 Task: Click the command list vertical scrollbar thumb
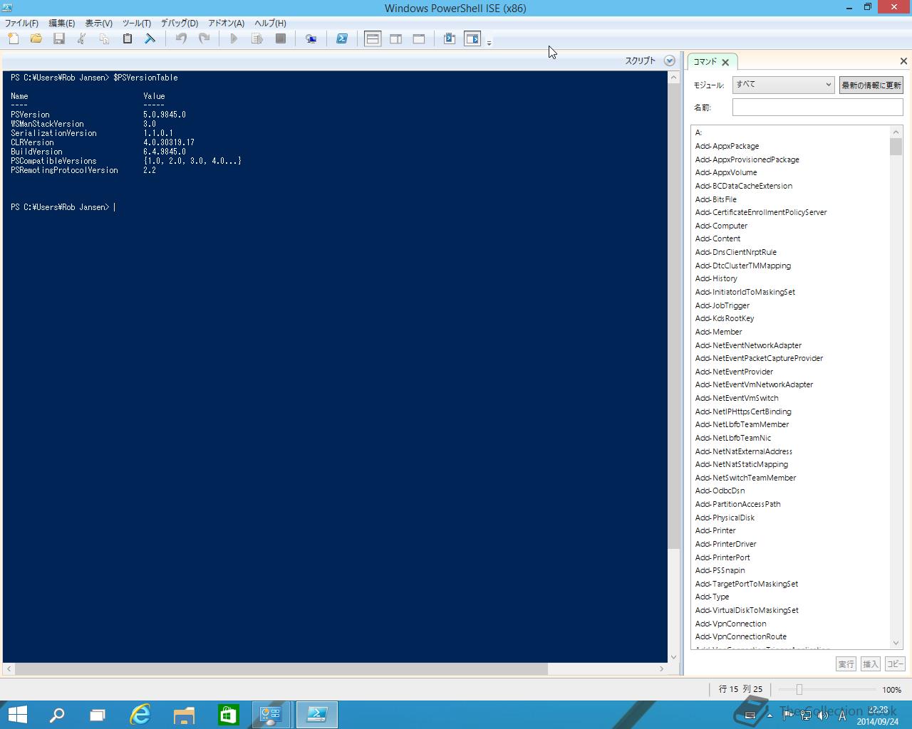[x=896, y=147]
